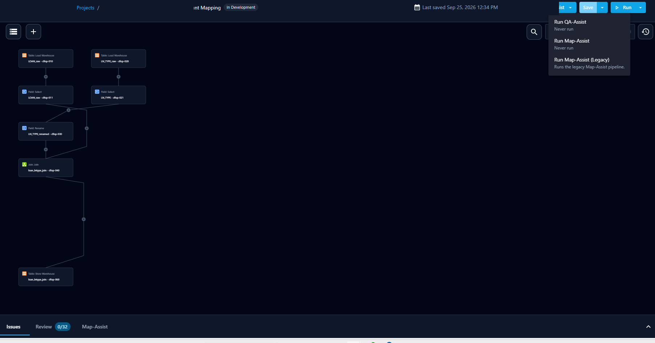Screen dimensions: 655x343
Task: Choose Run Map-Assist from the menu
Action: pos(589,44)
